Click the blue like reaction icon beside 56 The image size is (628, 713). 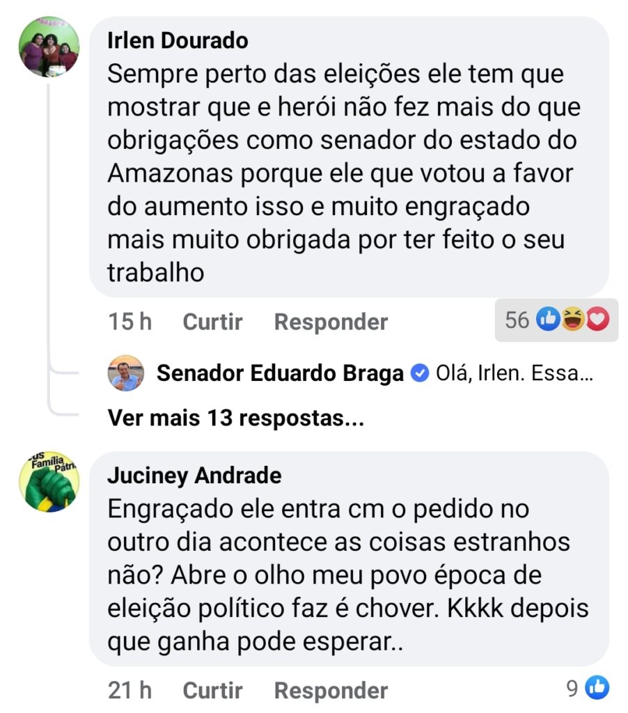coord(549,320)
